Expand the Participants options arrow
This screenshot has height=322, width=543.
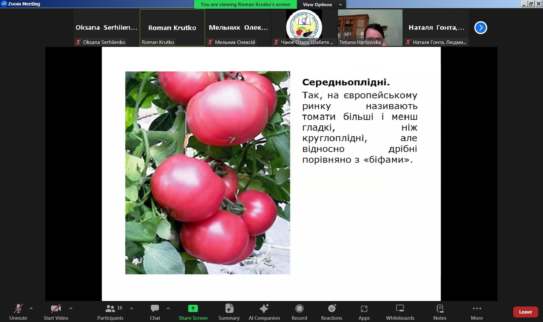point(132,308)
